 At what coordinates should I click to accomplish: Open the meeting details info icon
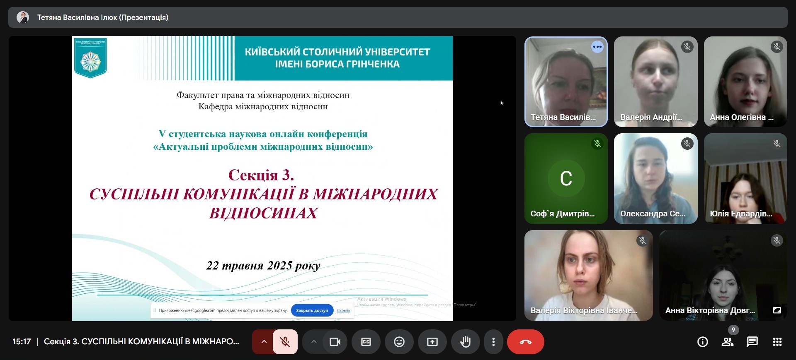(702, 342)
